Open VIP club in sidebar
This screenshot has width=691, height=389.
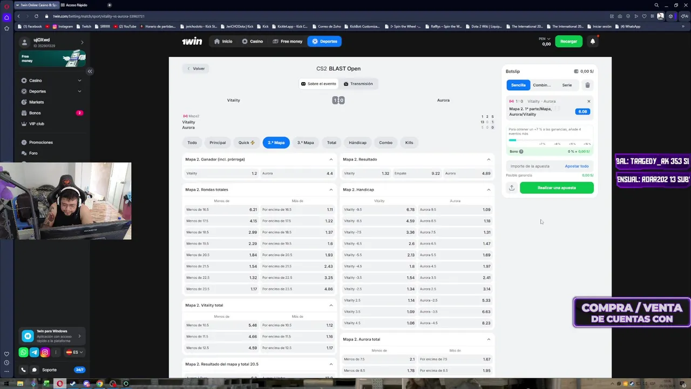tap(37, 124)
